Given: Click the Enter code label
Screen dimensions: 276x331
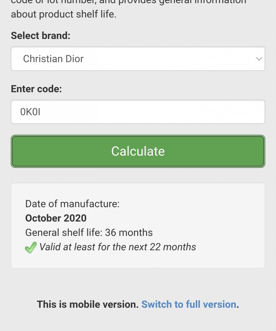Looking at the screenshot, I should click(x=36, y=89).
